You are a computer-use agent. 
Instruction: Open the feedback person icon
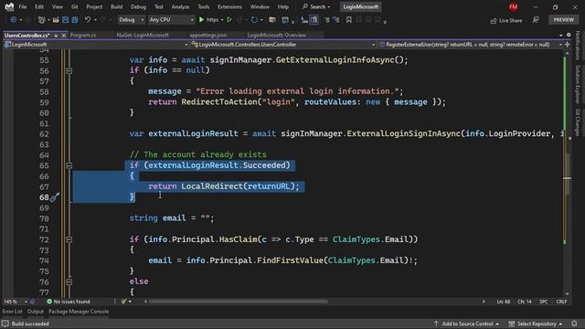(x=536, y=20)
